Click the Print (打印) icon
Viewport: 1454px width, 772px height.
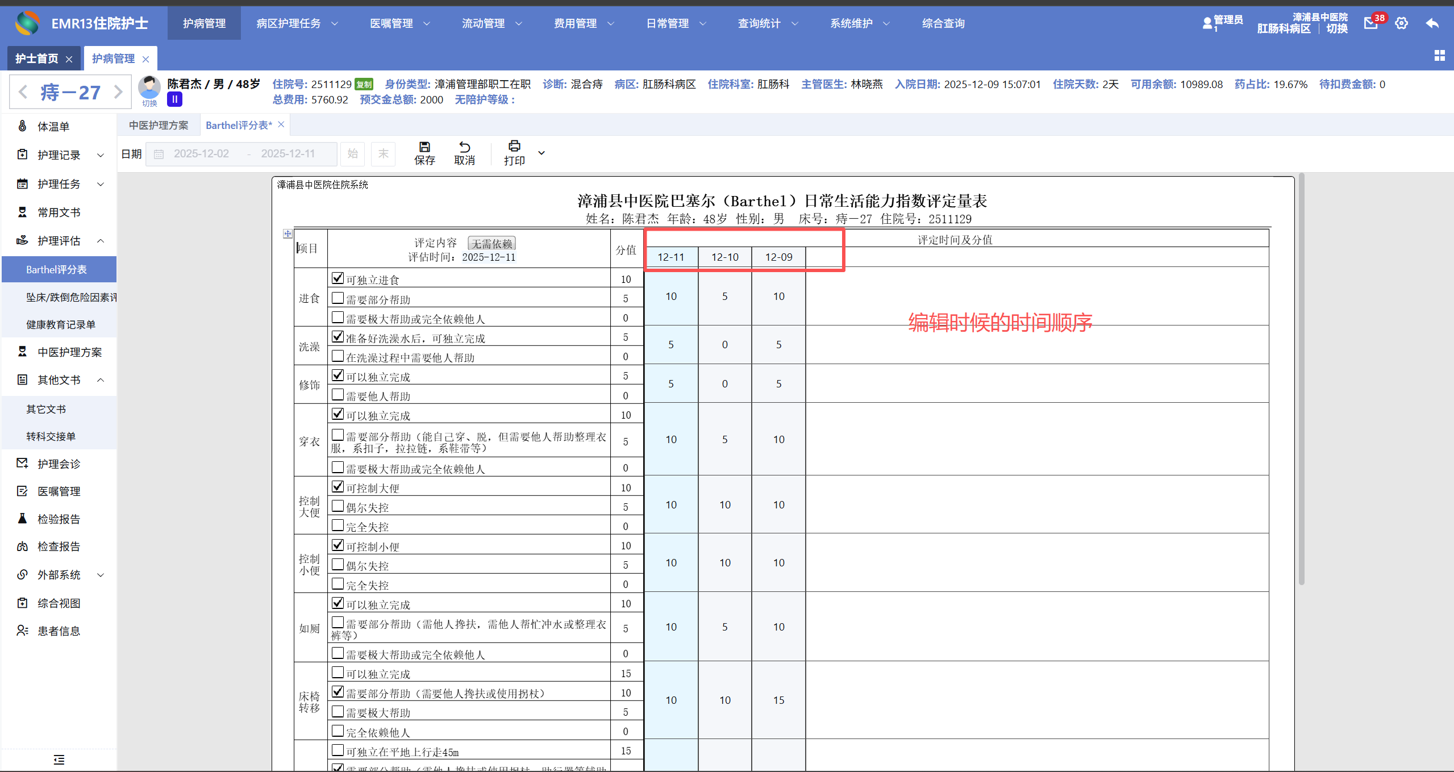[514, 147]
